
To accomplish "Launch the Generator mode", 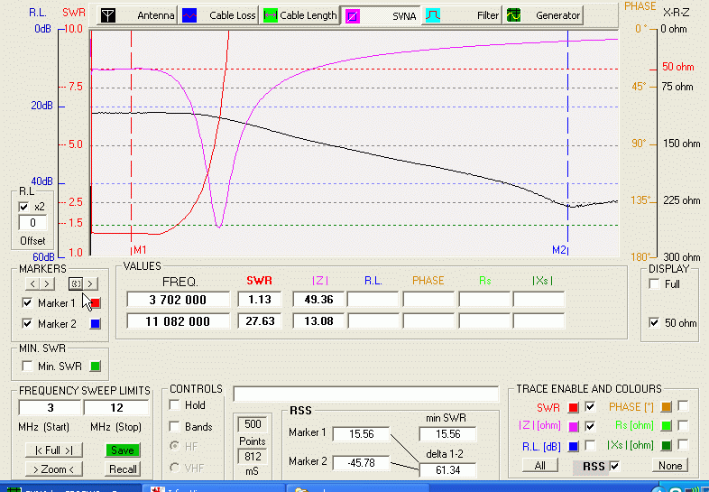I will [544, 15].
